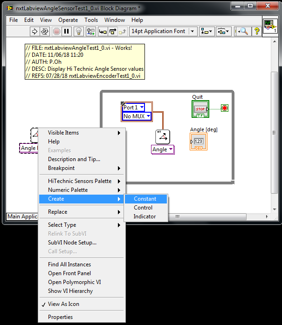Toggle Highlight Execution lightbulb

click(79, 32)
